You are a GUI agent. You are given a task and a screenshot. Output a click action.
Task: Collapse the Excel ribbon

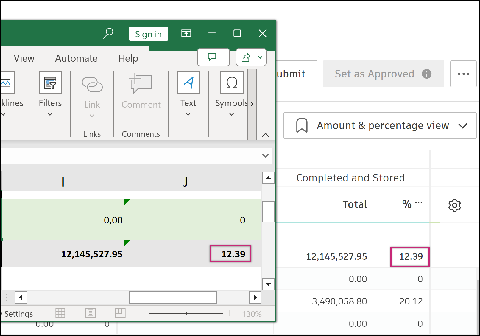click(265, 135)
